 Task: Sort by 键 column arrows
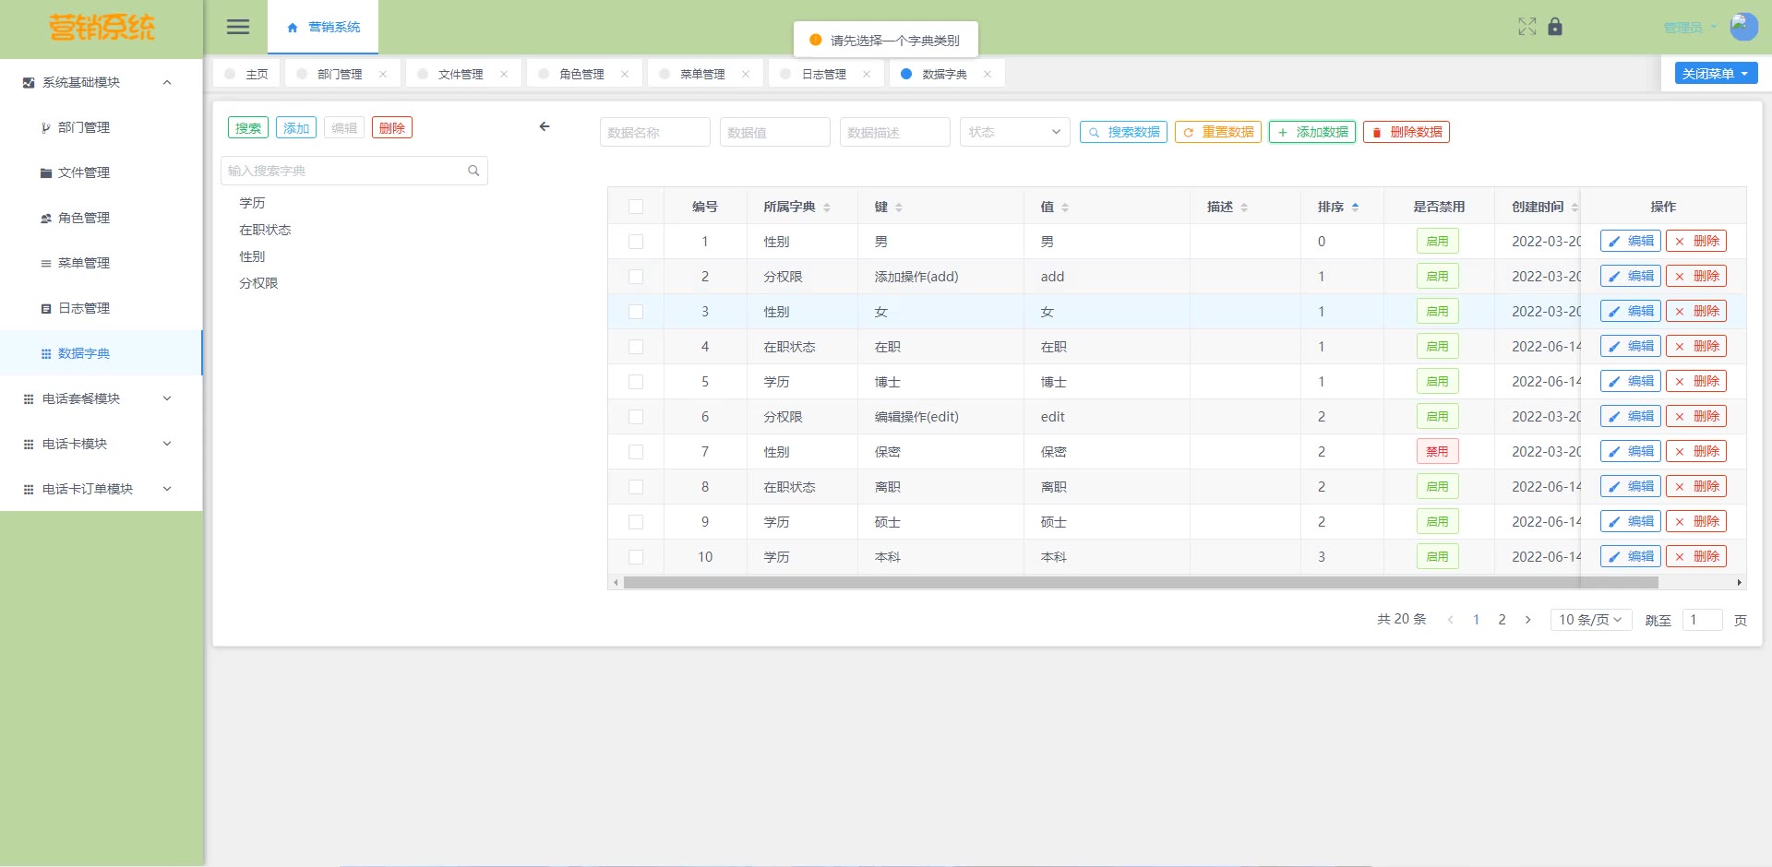[899, 208]
